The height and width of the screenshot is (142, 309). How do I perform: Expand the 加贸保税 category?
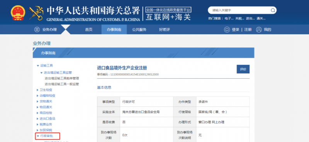(x=37, y=130)
